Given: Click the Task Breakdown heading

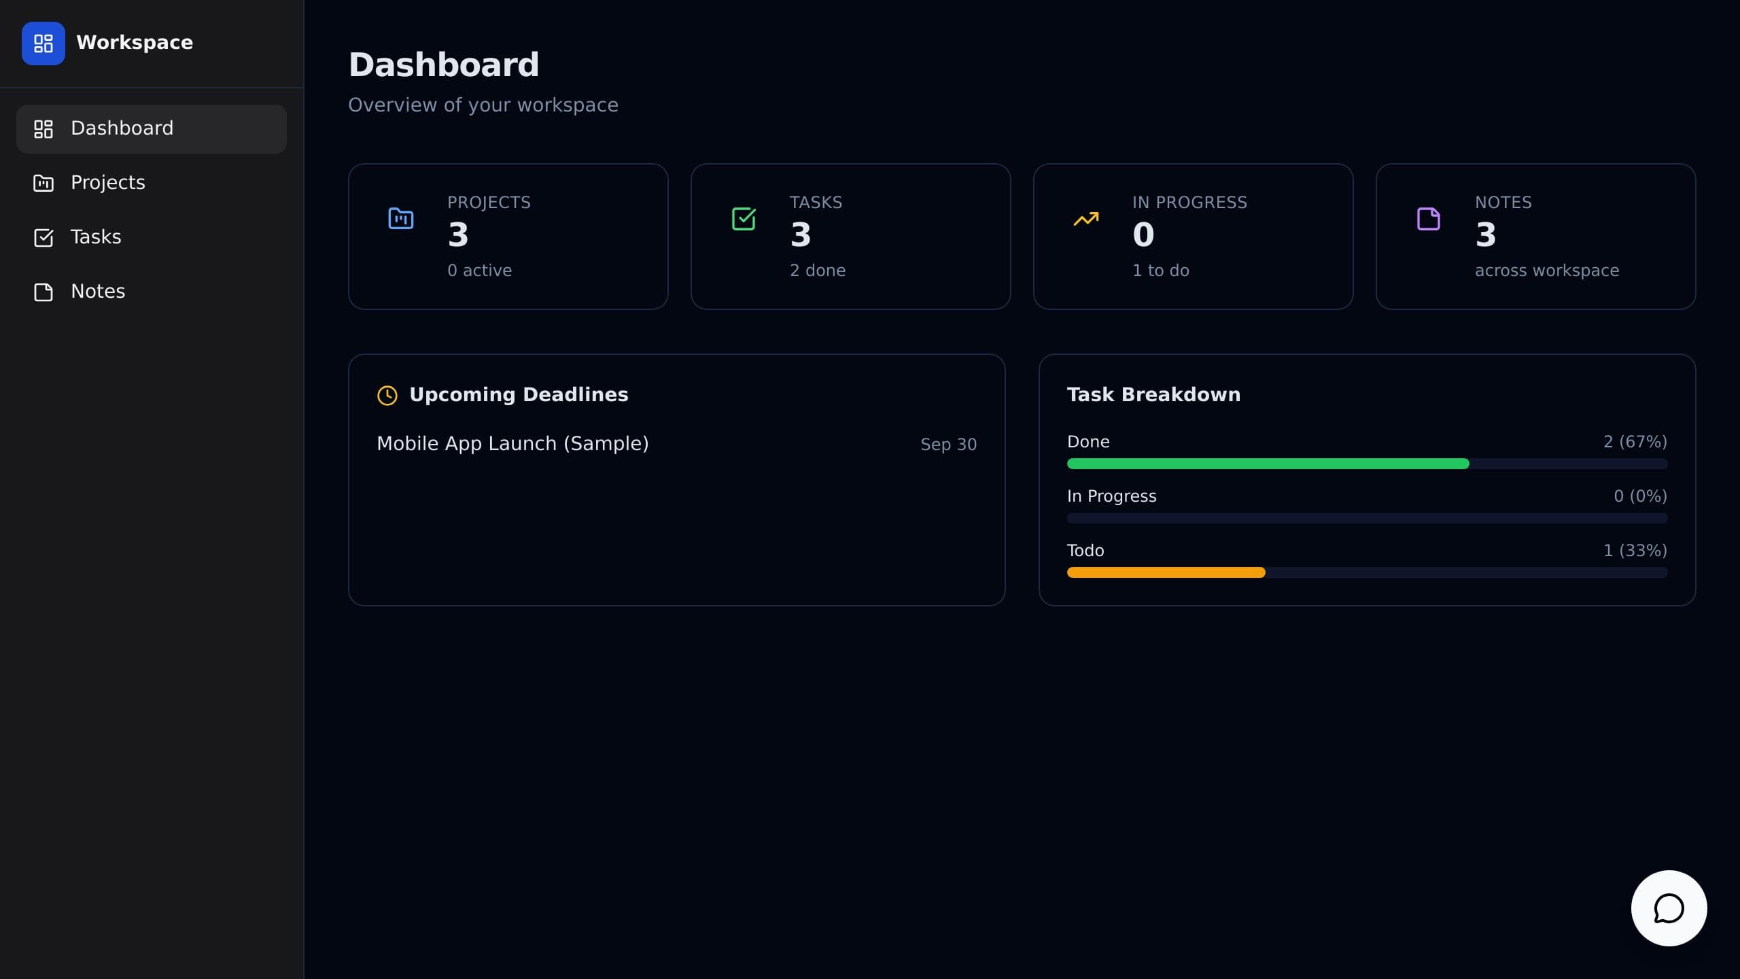Looking at the screenshot, I should point(1153,395).
